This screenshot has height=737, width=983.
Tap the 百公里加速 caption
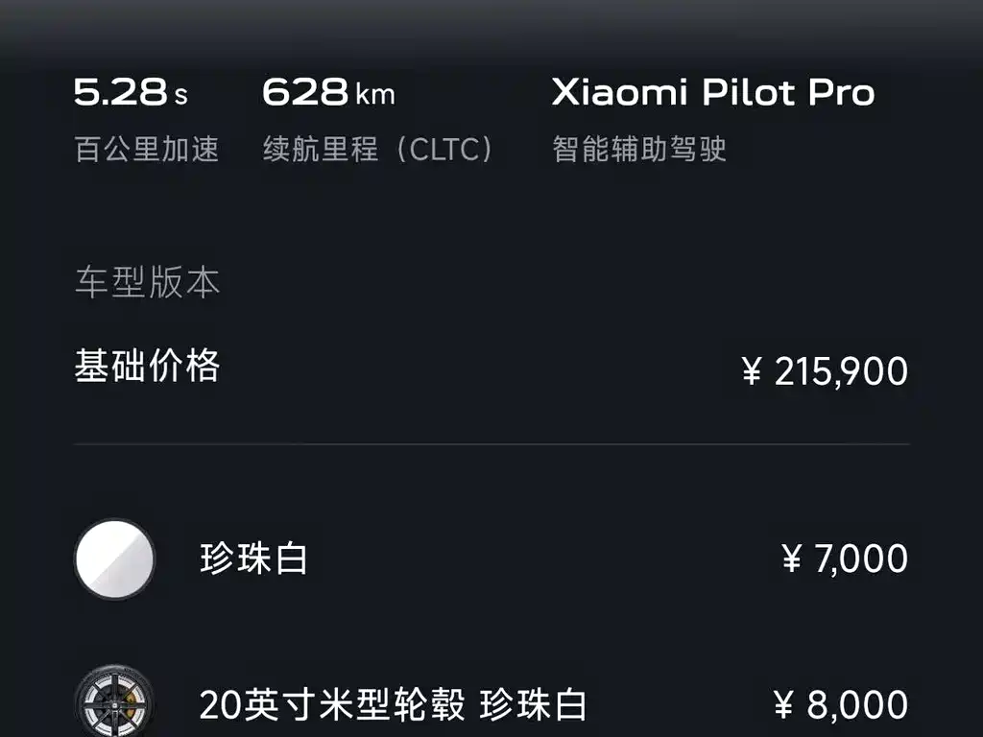click(147, 150)
